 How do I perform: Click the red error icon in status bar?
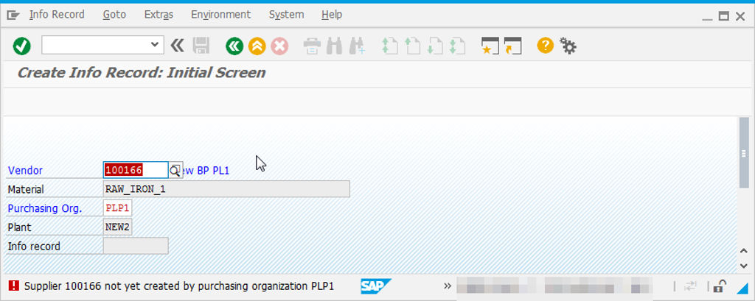[x=13, y=286]
